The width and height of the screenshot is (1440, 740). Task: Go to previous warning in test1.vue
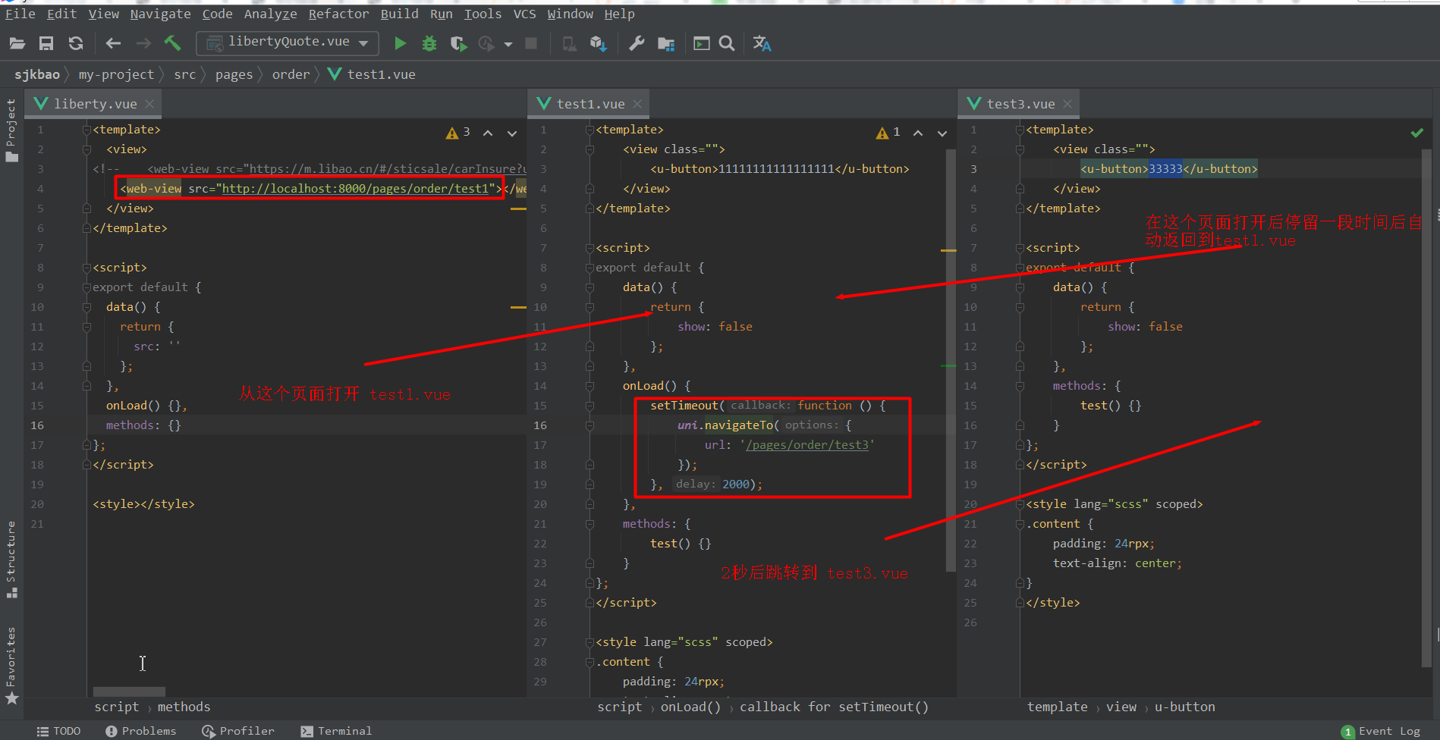click(x=918, y=133)
